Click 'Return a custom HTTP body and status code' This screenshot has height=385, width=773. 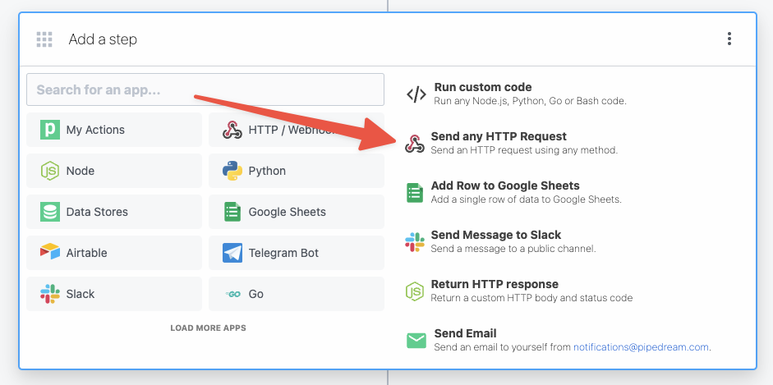pos(532,298)
